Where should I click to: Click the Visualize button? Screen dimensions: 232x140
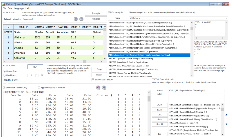pyautogui.click(x=96, y=19)
